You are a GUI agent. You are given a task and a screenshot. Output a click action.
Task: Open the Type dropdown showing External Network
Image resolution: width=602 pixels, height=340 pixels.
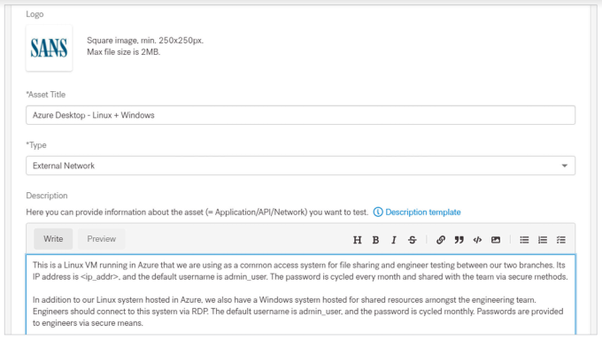click(300, 166)
